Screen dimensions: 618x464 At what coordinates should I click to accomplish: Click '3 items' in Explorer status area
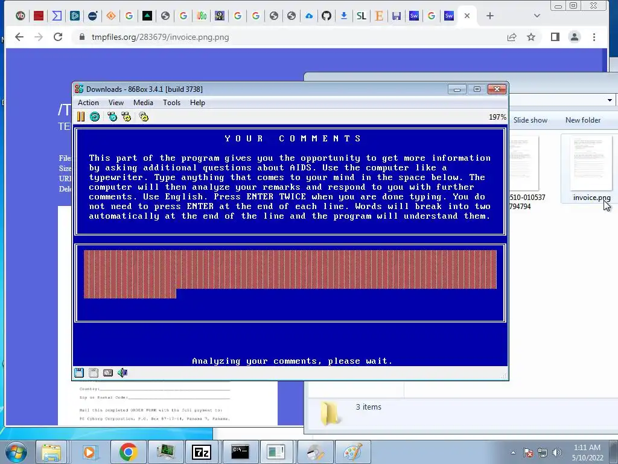tap(369, 407)
